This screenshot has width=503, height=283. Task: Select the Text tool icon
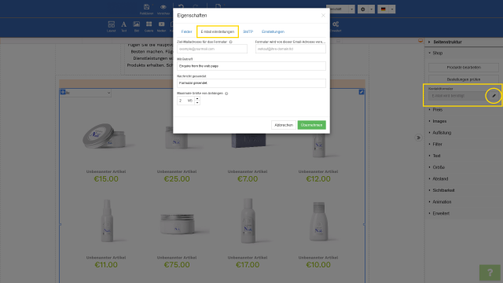[124, 24]
